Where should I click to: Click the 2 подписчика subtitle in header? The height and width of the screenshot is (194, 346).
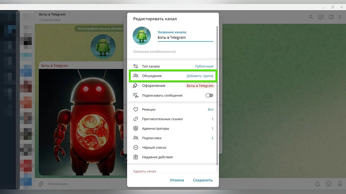pyautogui.click(x=50, y=20)
